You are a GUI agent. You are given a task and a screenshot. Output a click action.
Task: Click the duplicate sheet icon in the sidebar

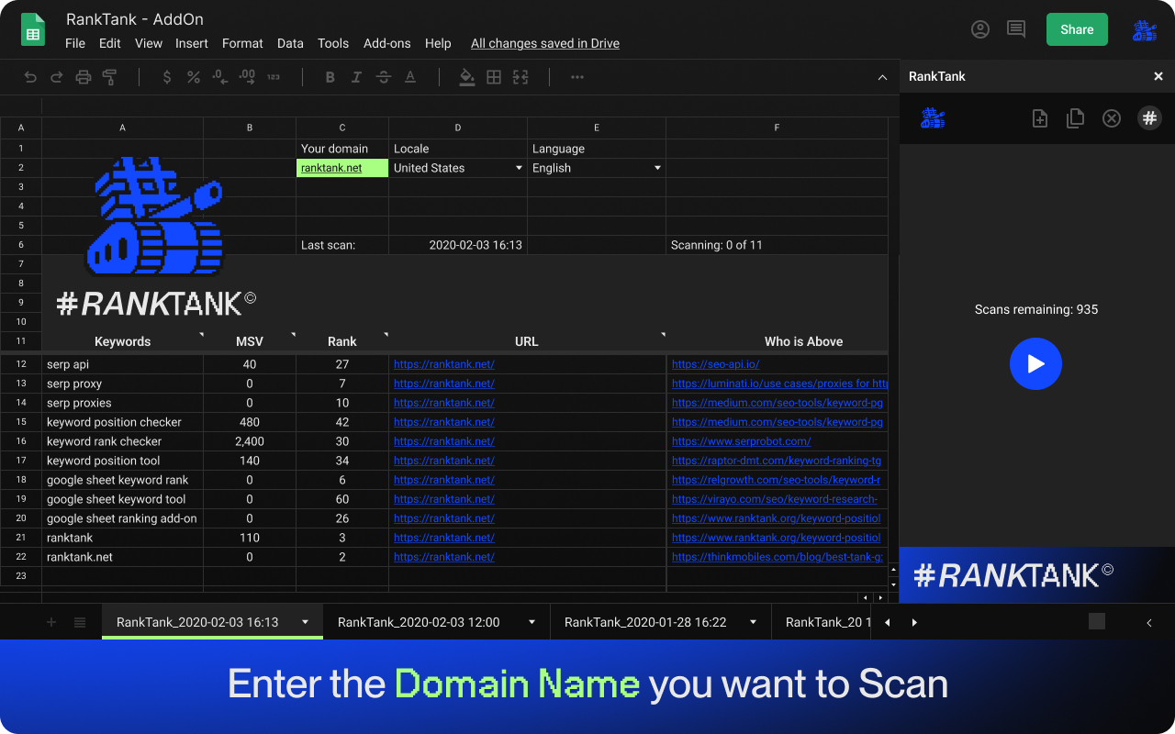coord(1075,117)
